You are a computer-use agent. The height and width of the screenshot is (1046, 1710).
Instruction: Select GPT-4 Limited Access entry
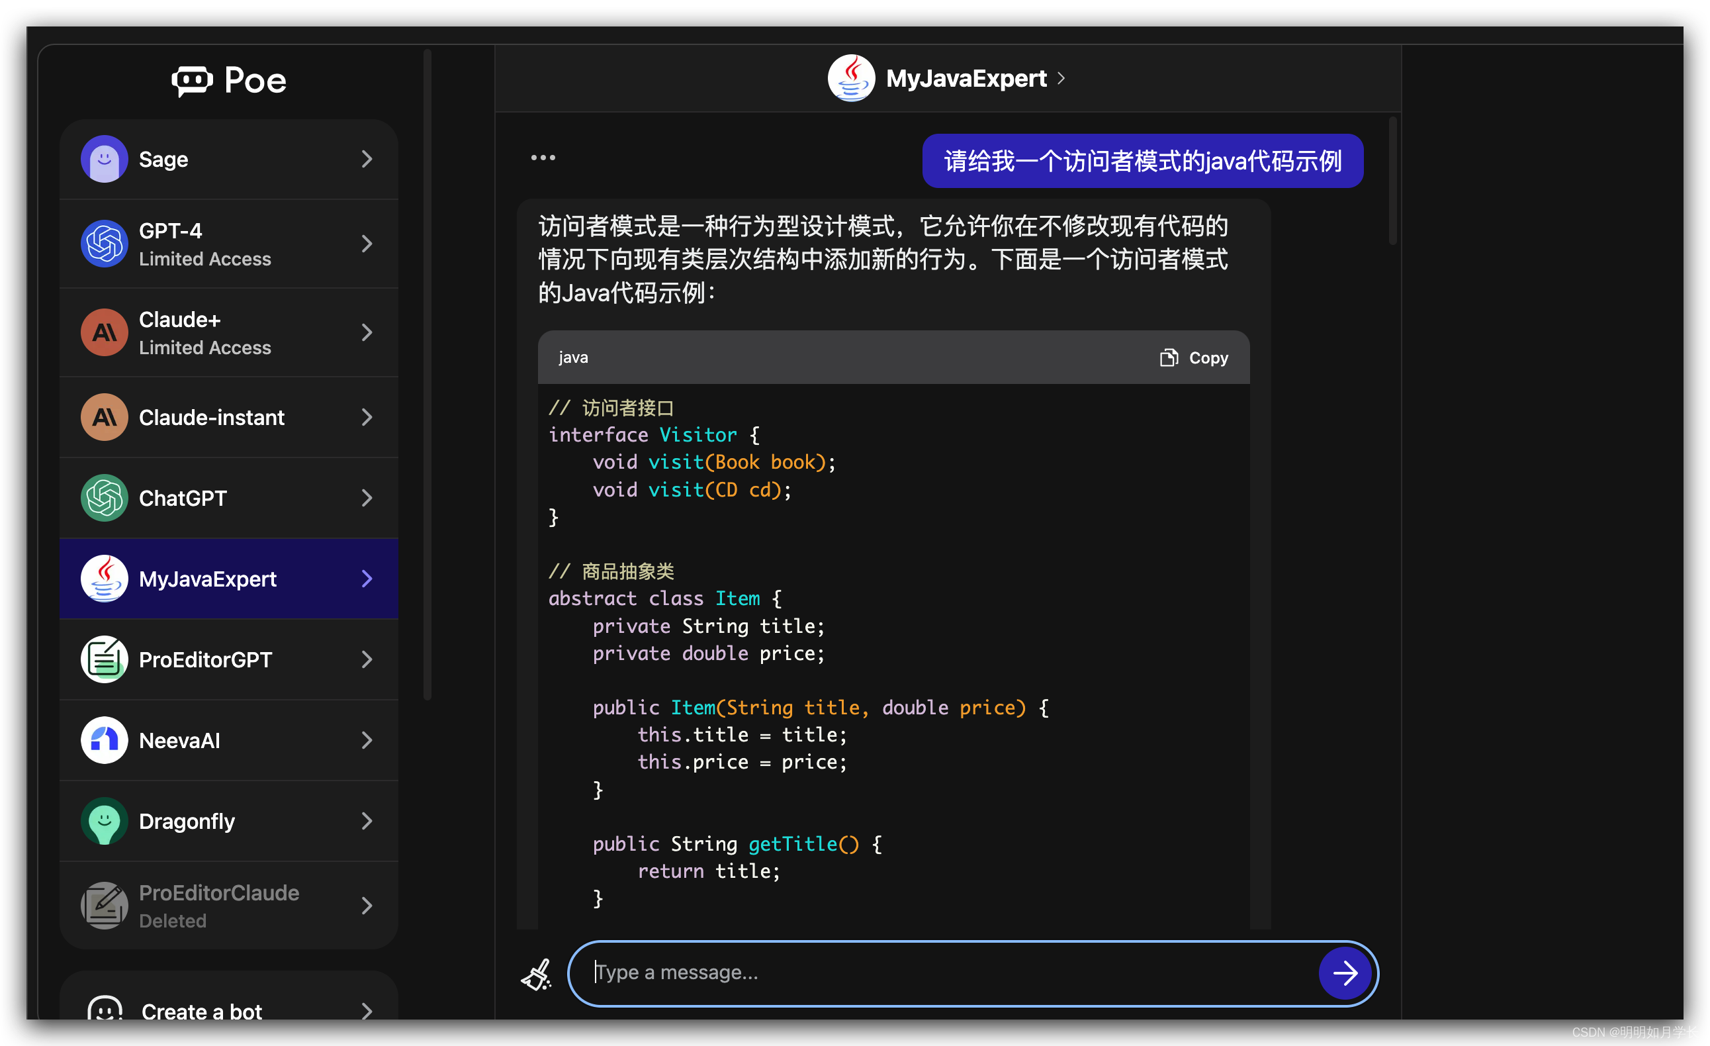229,244
